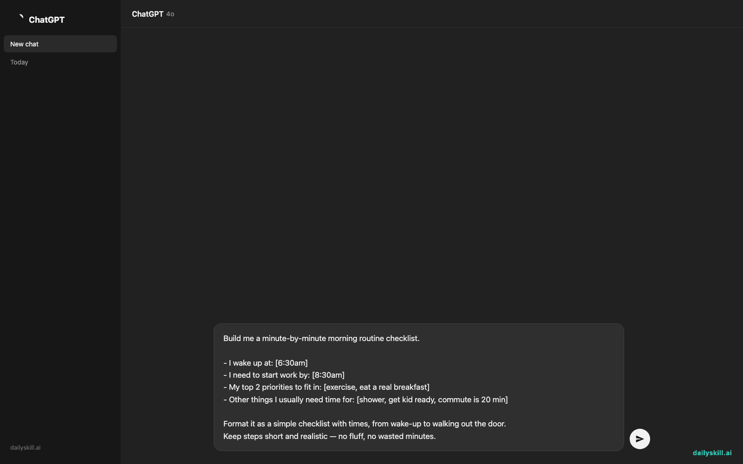Click the 'Today' label in the sidebar

tap(19, 62)
